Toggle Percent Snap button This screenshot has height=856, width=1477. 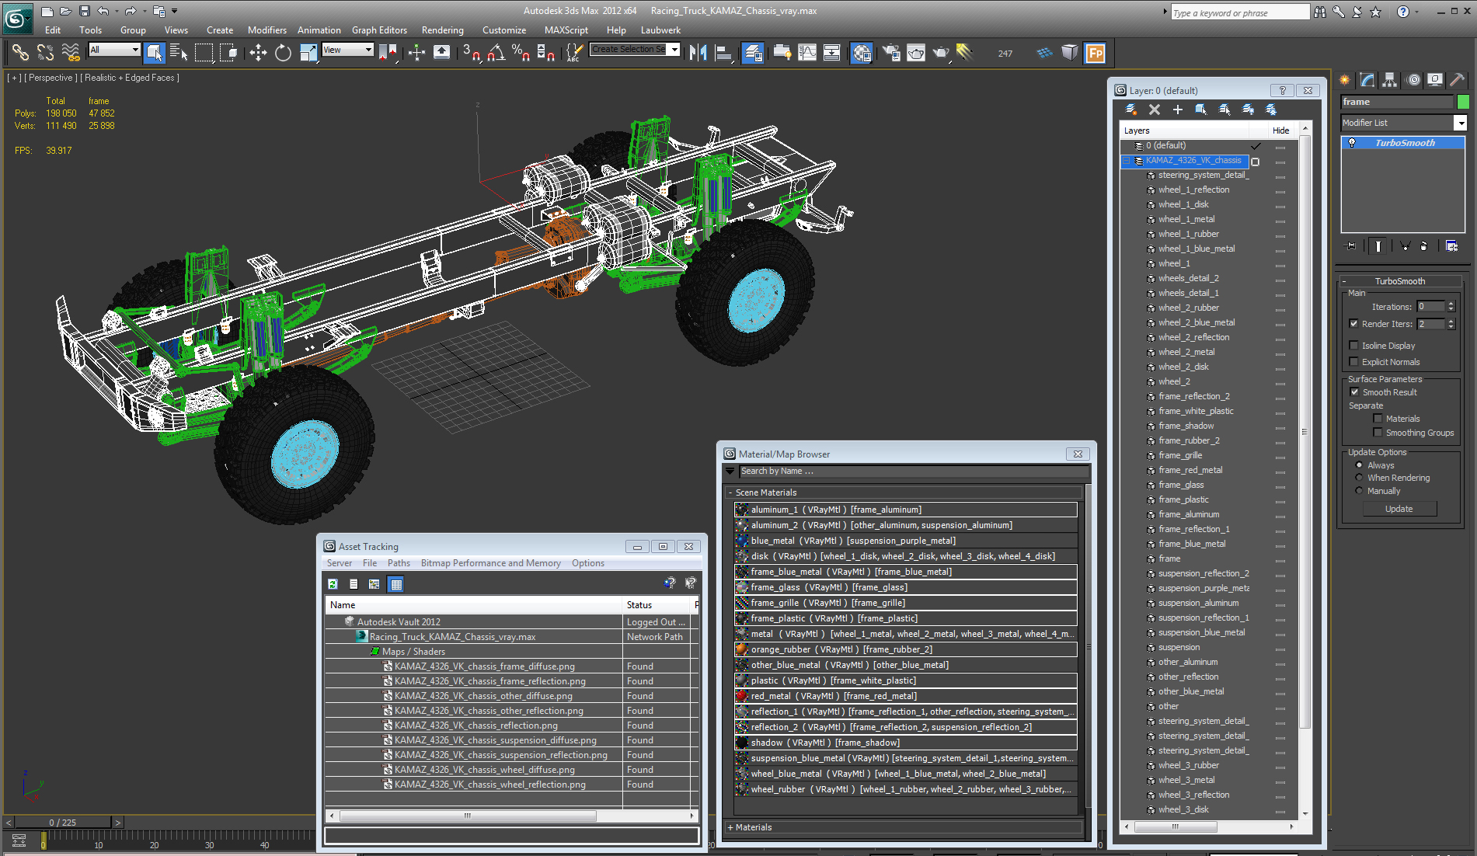coord(521,53)
